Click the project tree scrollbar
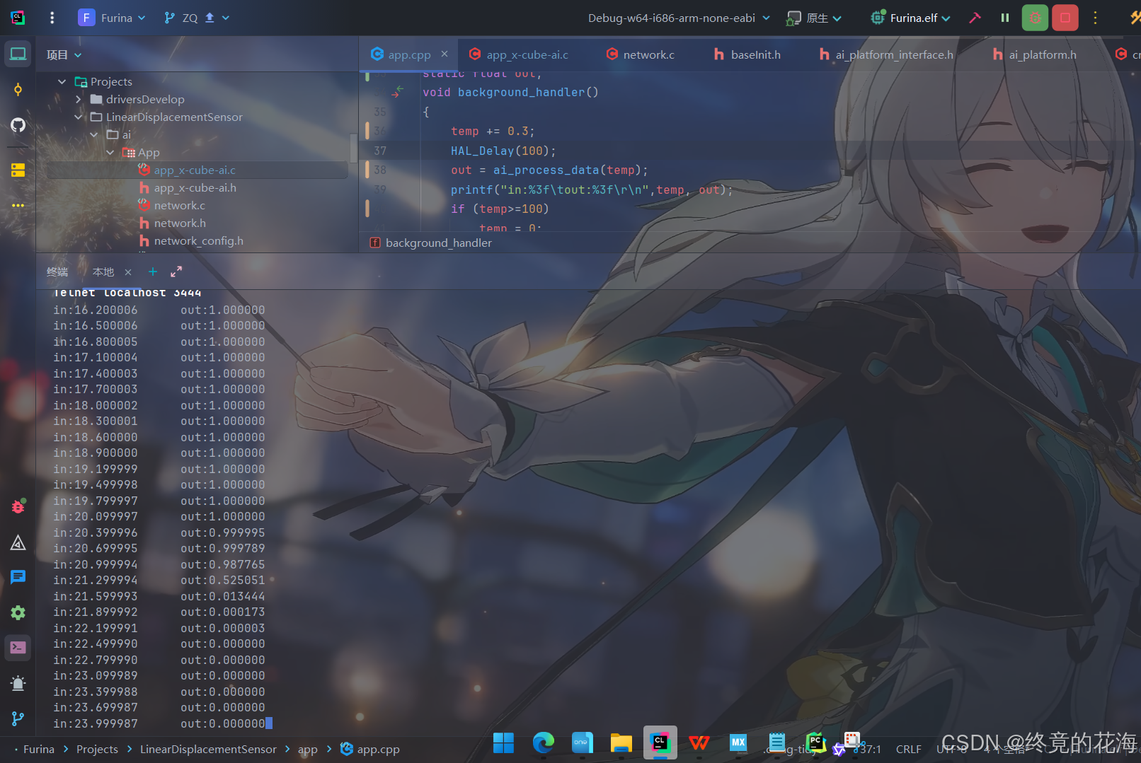 (x=353, y=148)
